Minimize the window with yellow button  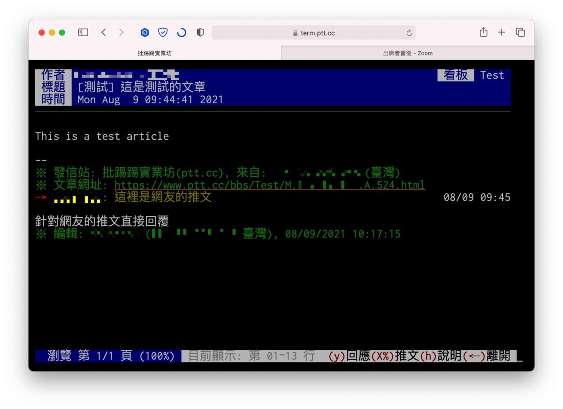click(52, 32)
